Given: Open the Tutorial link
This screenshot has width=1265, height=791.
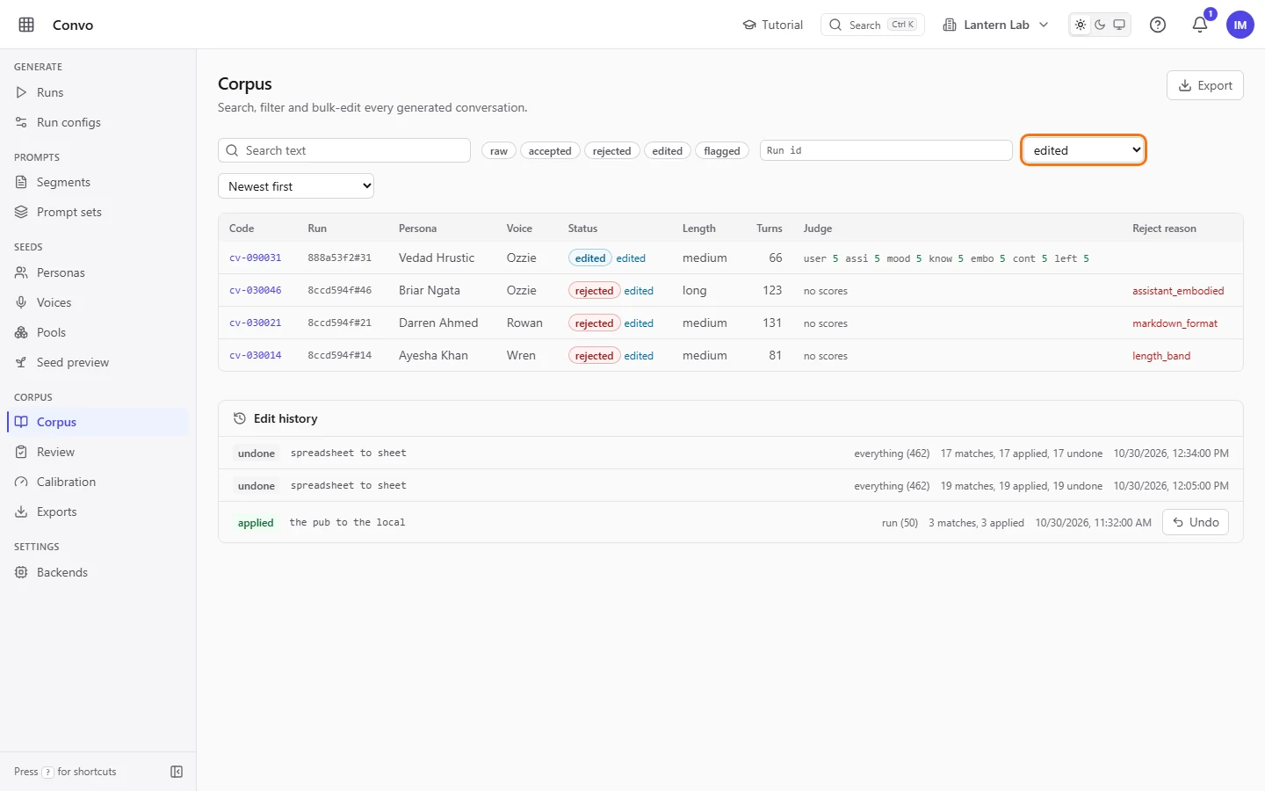Looking at the screenshot, I should [773, 25].
